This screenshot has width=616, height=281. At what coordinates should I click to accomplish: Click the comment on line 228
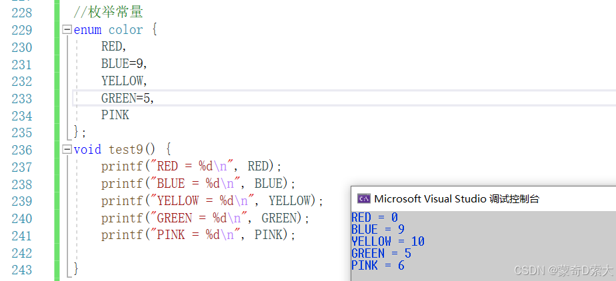pyautogui.click(x=108, y=13)
